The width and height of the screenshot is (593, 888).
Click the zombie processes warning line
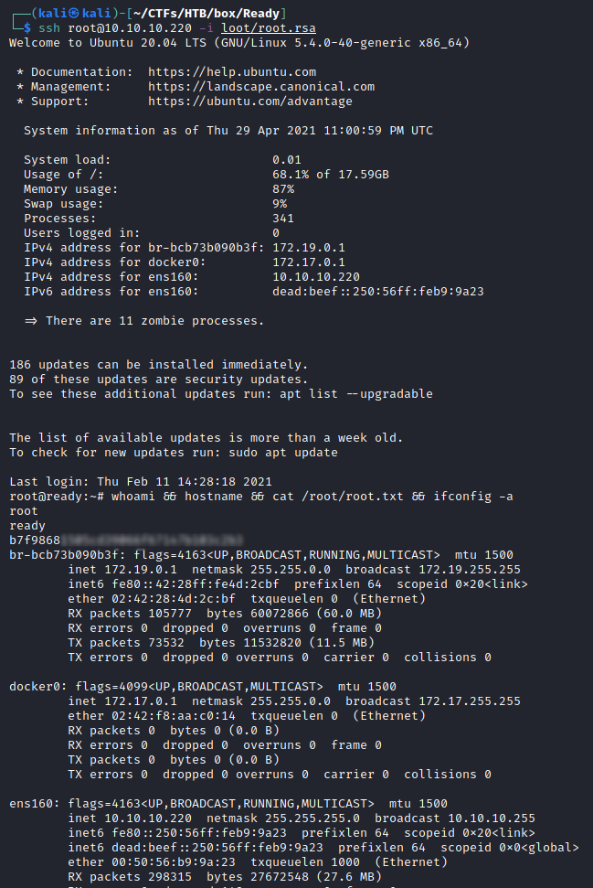click(144, 320)
